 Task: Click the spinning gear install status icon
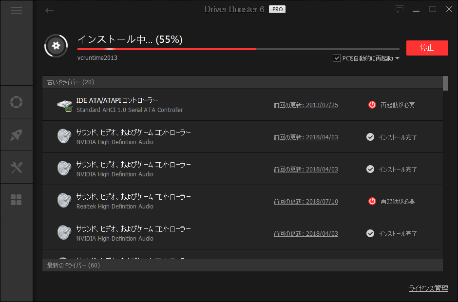pyautogui.click(x=56, y=46)
